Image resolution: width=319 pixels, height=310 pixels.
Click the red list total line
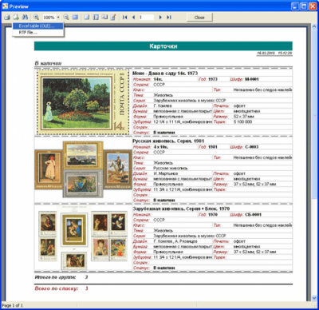pos(61,288)
